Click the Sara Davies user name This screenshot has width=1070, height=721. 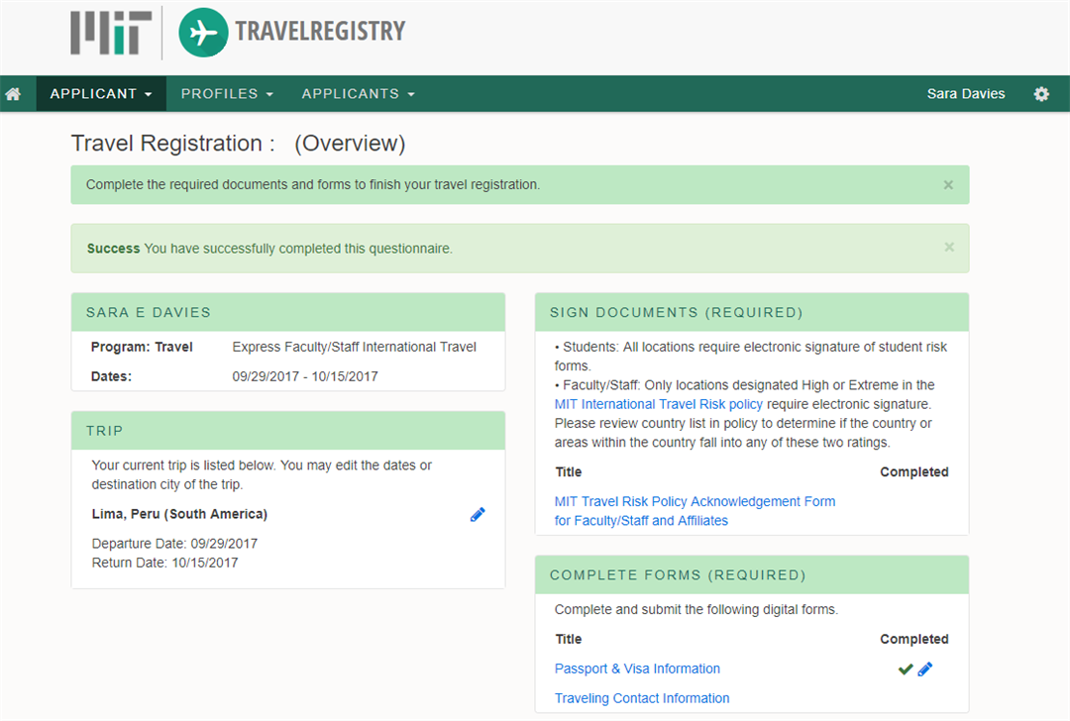[x=966, y=94]
